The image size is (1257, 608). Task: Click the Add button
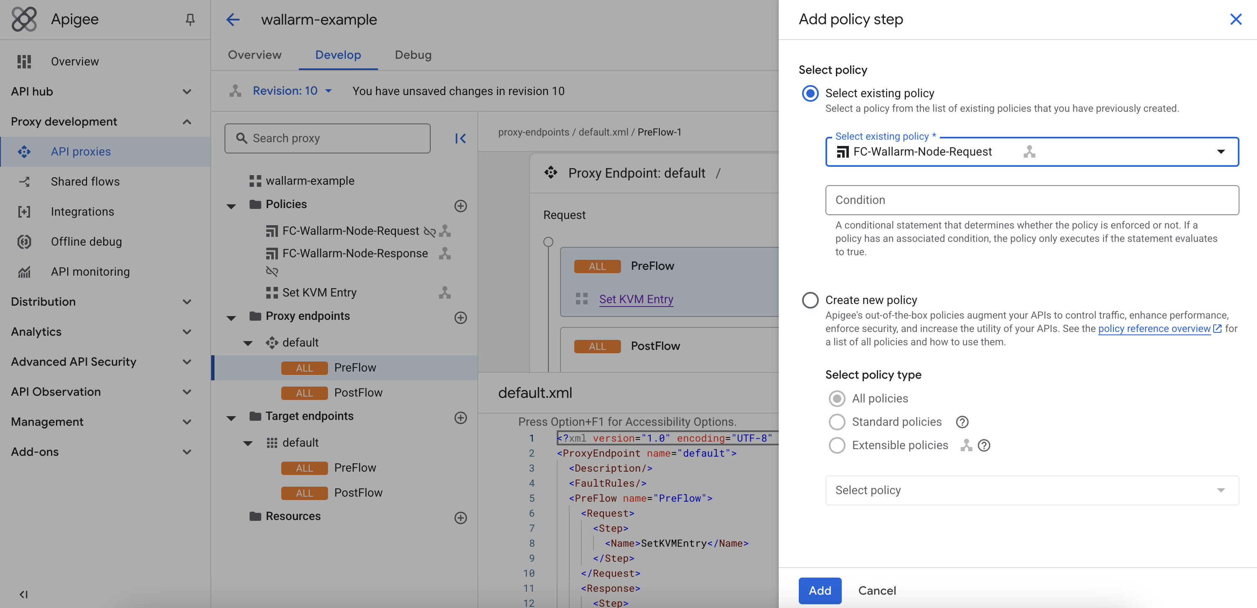(820, 590)
